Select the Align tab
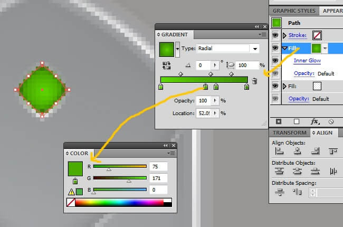 (x=324, y=133)
